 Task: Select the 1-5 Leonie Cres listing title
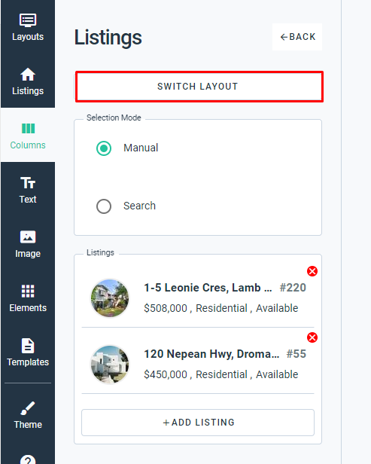(x=208, y=288)
